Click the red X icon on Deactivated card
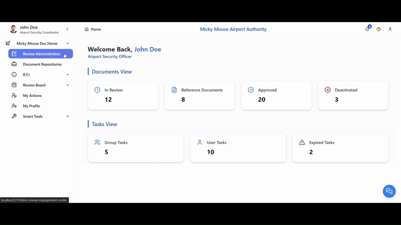This screenshot has width=401, height=225. [328, 90]
